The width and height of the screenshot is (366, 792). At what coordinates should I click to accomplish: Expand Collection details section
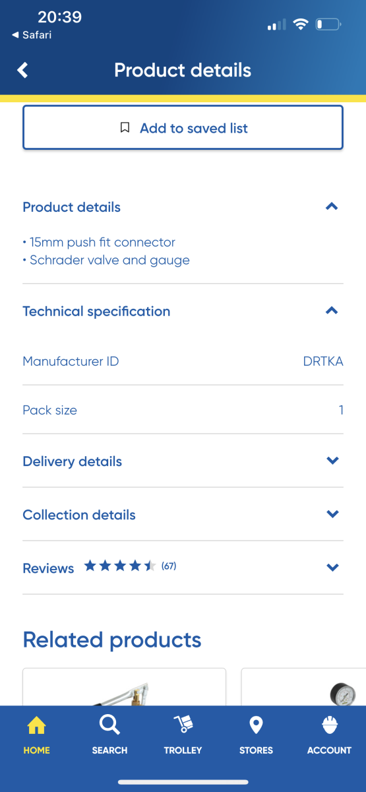[x=183, y=515]
